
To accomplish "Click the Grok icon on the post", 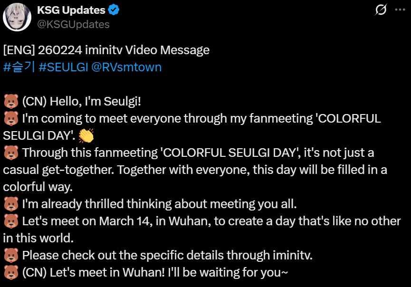I will (380, 10).
